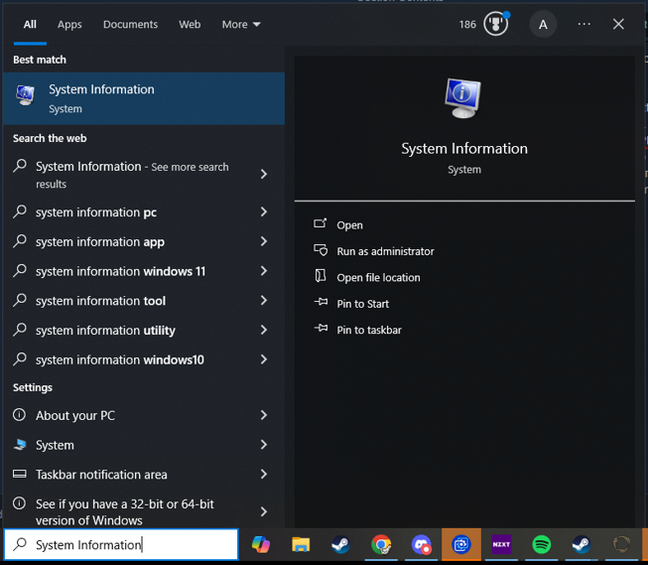Switch to the Apps tab
The image size is (648, 565).
point(69,25)
